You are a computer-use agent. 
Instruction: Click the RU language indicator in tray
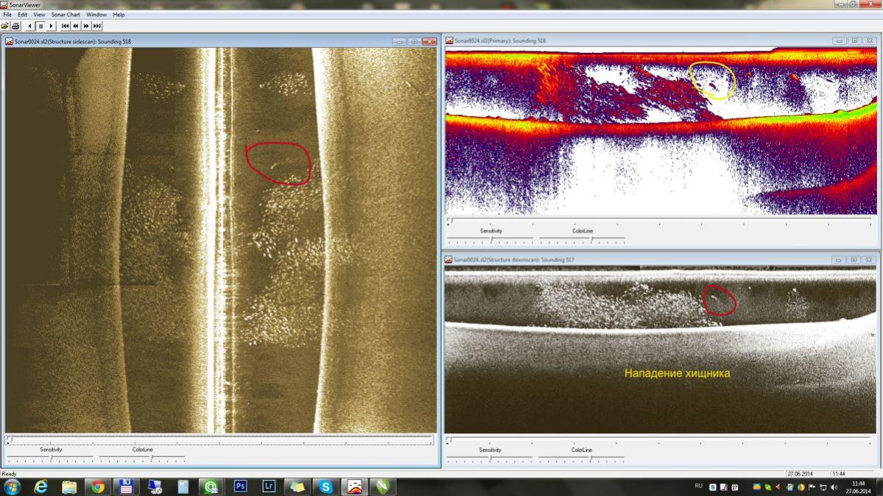point(698,486)
